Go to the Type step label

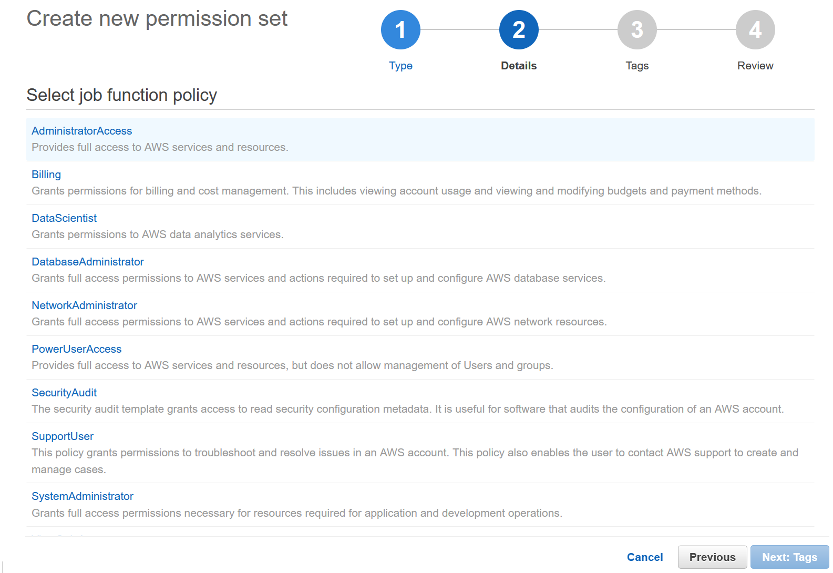[x=400, y=66]
